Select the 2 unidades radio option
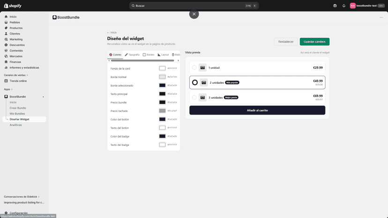Image resolution: width=388 pixels, height=218 pixels. 195,82
